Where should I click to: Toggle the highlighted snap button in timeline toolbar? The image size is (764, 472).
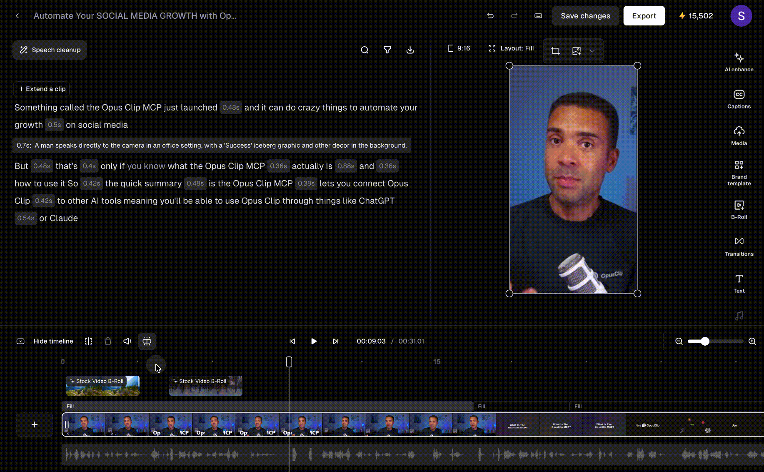147,341
